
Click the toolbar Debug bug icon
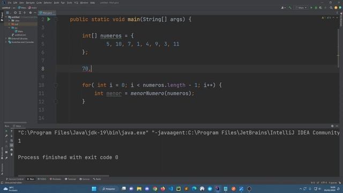pyautogui.click(x=316, y=8)
